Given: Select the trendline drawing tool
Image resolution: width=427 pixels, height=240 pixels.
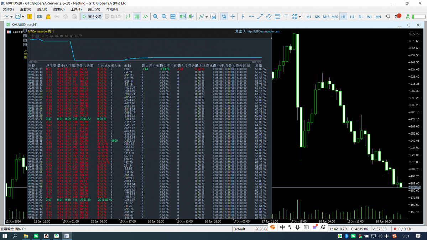Looking at the screenshot, I should pos(260,17).
